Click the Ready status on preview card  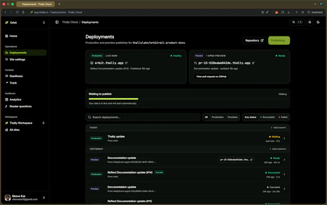click(280, 56)
